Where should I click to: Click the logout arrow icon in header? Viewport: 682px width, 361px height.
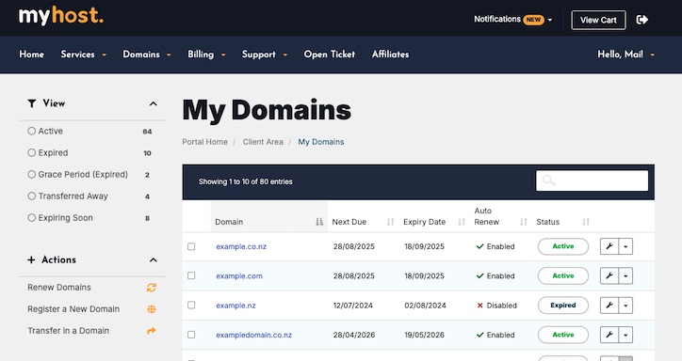[x=642, y=20]
